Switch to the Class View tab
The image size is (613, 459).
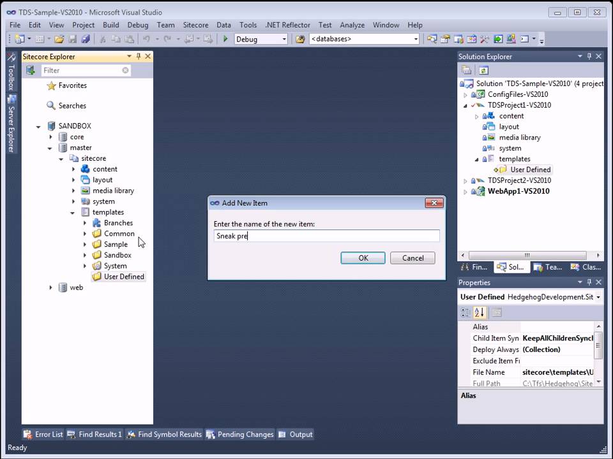coord(586,267)
